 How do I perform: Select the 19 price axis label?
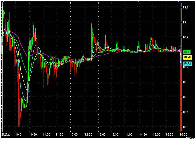tap(185, 23)
